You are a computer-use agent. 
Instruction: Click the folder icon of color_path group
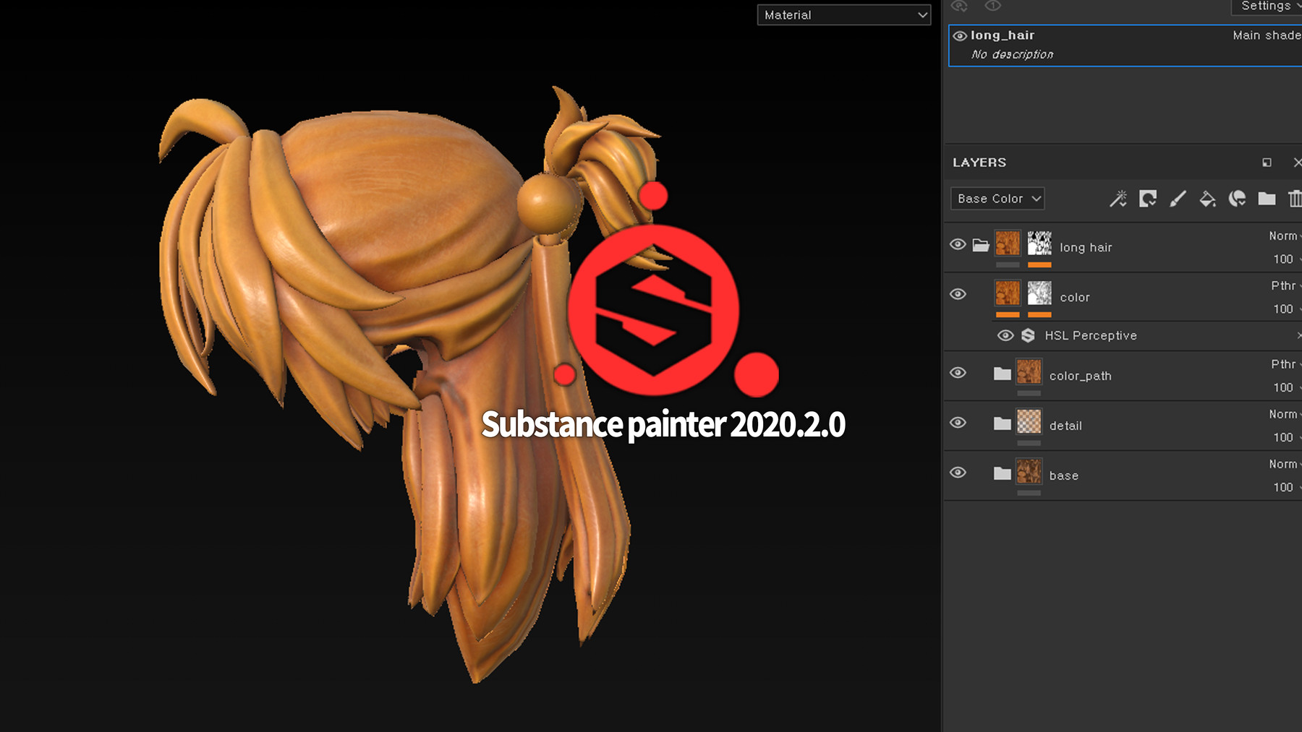click(1002, 374)
